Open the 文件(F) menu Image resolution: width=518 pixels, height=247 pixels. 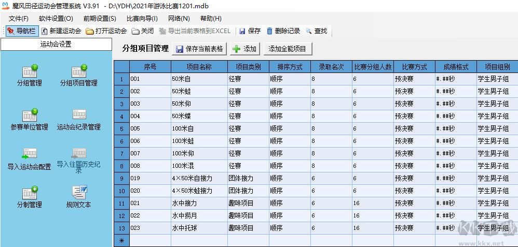(x=18, y=19)
